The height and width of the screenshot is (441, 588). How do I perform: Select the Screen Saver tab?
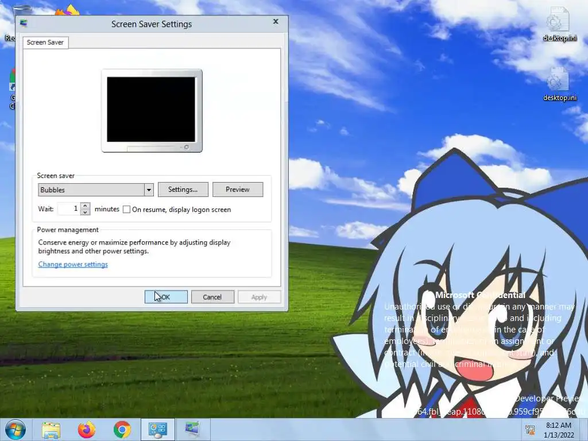[45, 42]
